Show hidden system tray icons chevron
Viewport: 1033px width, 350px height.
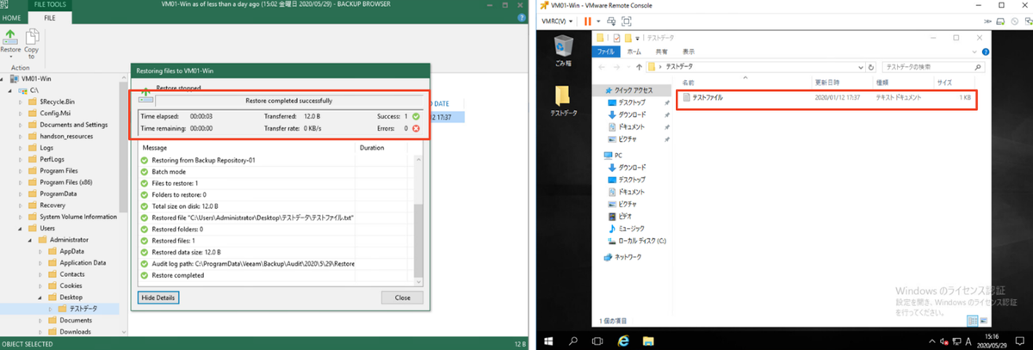click(934, 340)
